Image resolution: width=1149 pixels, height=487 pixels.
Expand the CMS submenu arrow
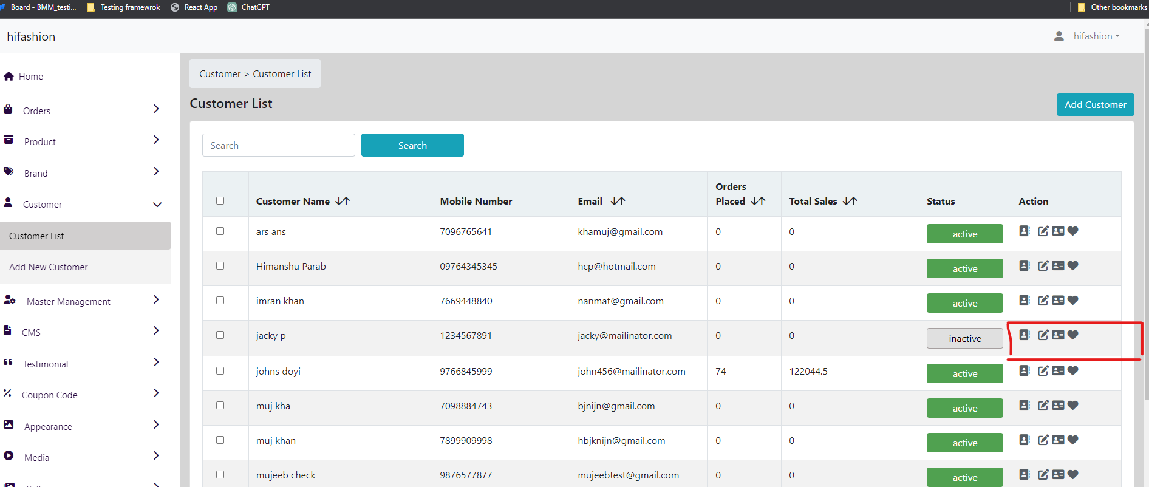click(x=156, y=330)
